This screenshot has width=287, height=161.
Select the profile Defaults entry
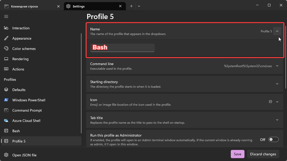tap(19, 90)
